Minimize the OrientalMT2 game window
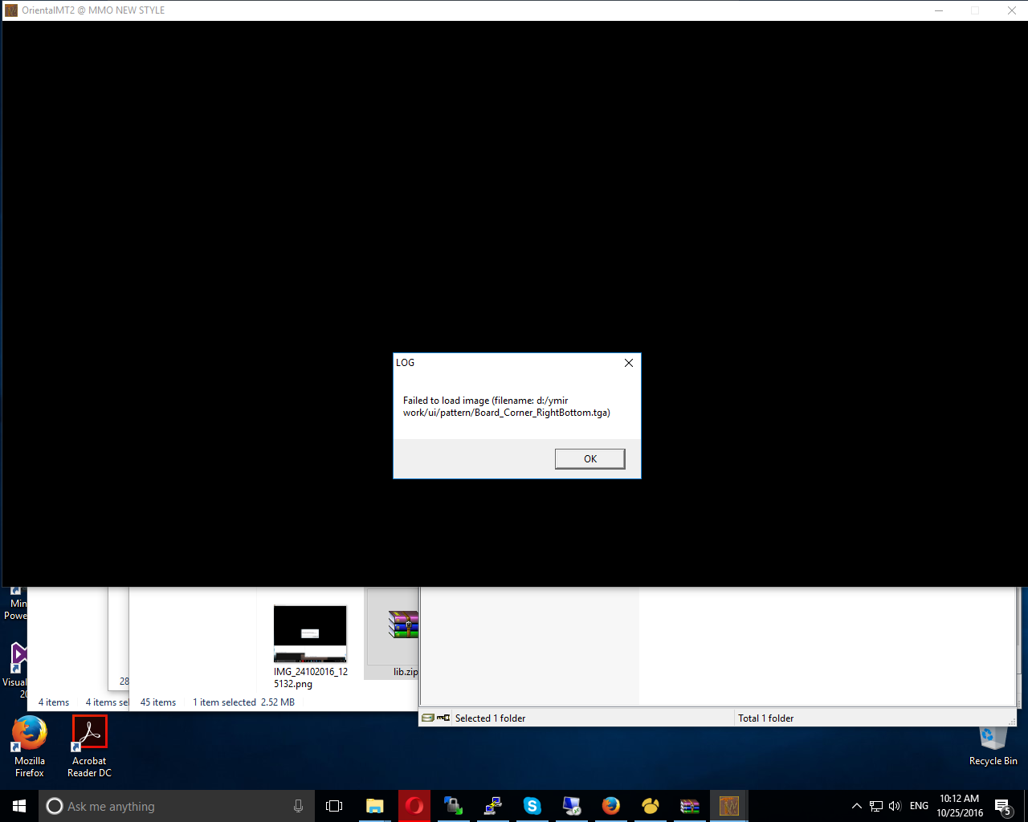This screenshot has height=822, width=1028. [x=939, y=10]
